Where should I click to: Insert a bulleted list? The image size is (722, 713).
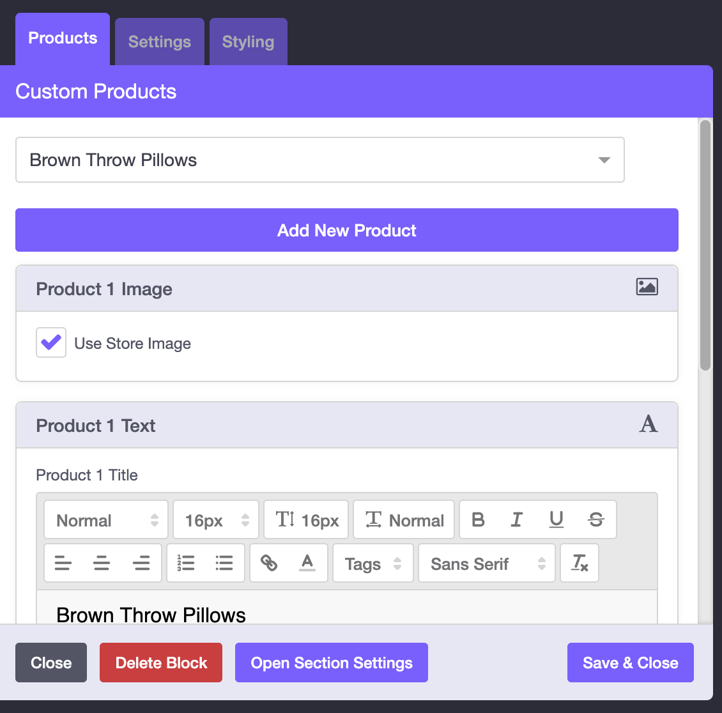[x=224, y=563]
